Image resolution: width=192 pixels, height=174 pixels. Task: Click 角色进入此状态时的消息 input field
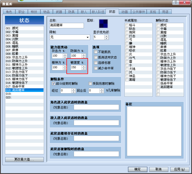[x=96, y=107]
